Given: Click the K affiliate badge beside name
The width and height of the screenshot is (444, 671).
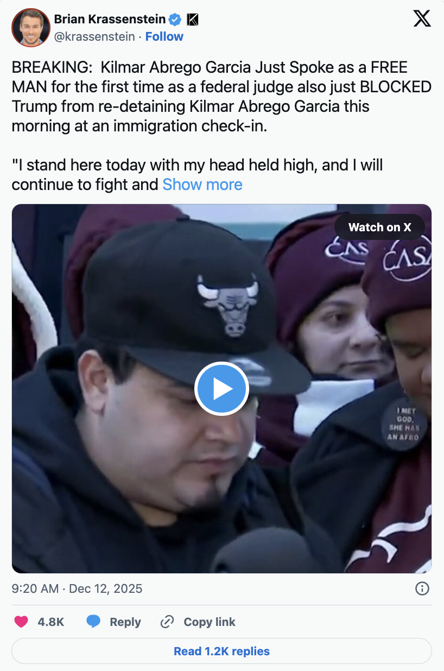Looking at the screenshot, I should (192, 20).
